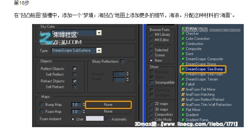Open Sky Color Type dropdown
The height and width of the screenshot is (130, 248).
coord(99,33)
